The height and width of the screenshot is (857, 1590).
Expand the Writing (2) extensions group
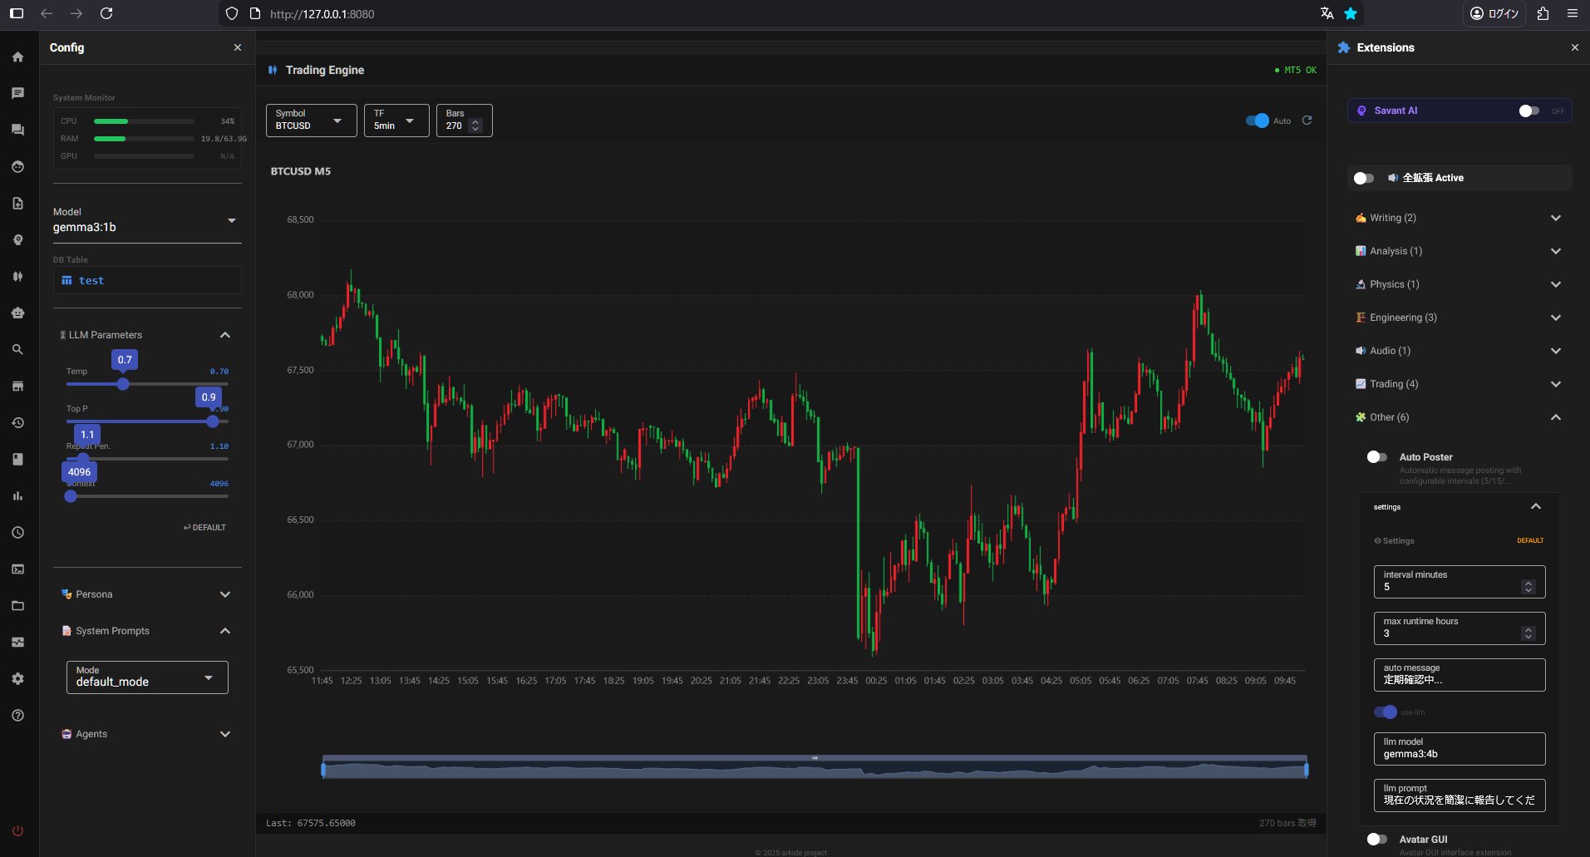[1459, 218]
